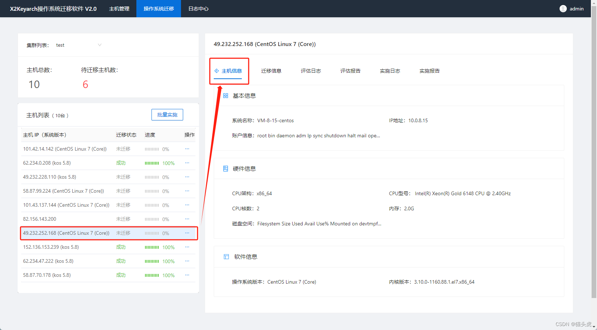Select host row 58.87.99.224 (CentOS Linux 7 (Core))
This screenshot has height=330, width=597.
click(108, 191)
